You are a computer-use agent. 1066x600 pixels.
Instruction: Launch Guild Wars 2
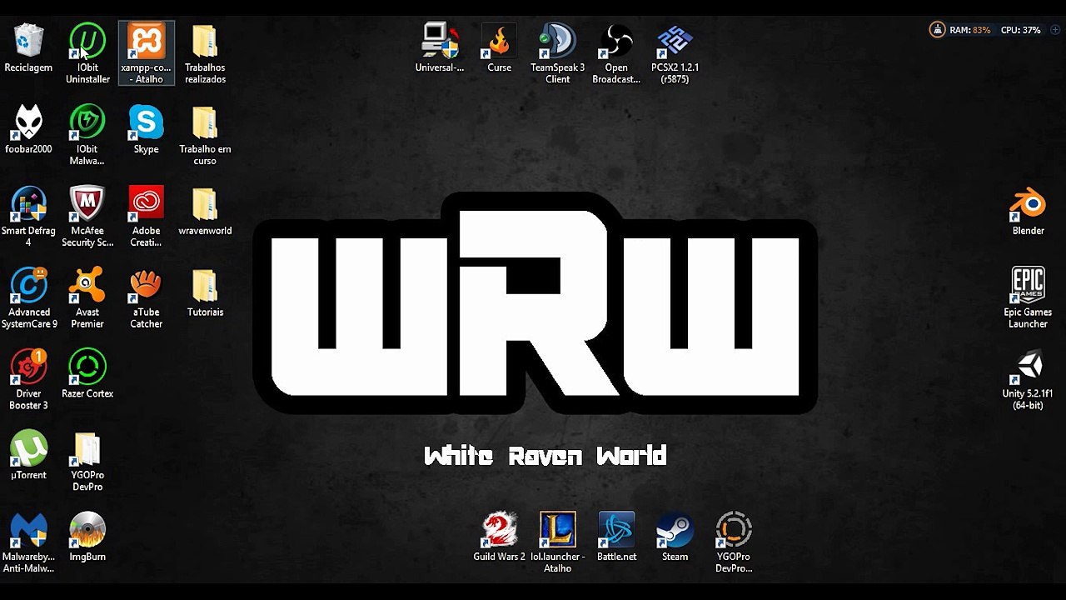point(499,538)
